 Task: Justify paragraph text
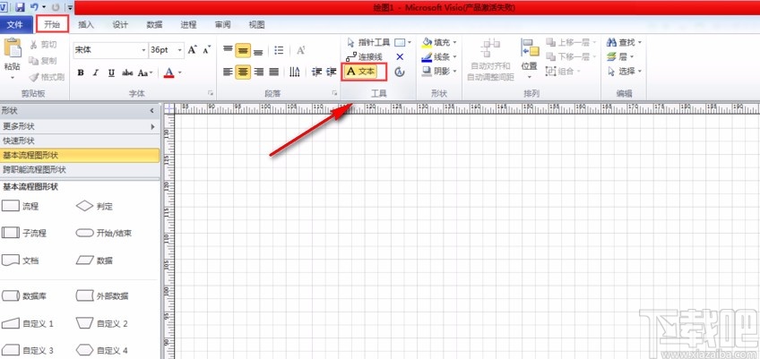pyautogui.click(x=274, y=73)
